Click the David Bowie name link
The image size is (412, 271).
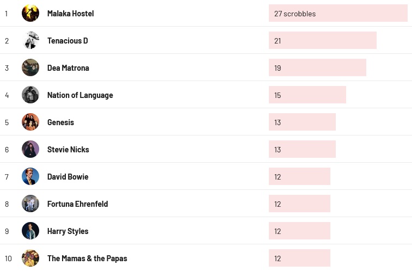(67, 177)
